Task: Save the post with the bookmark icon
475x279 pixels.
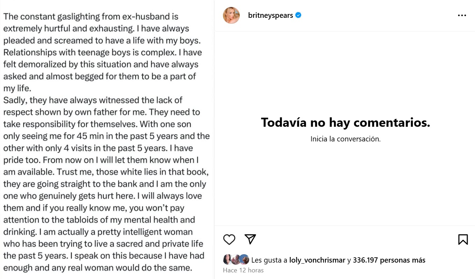Action: (463, 239)
